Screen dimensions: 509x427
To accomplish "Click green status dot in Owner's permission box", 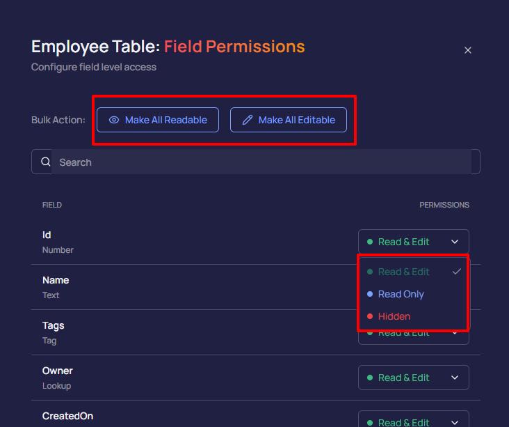I will pyautogui.click(x=370, y=378).
